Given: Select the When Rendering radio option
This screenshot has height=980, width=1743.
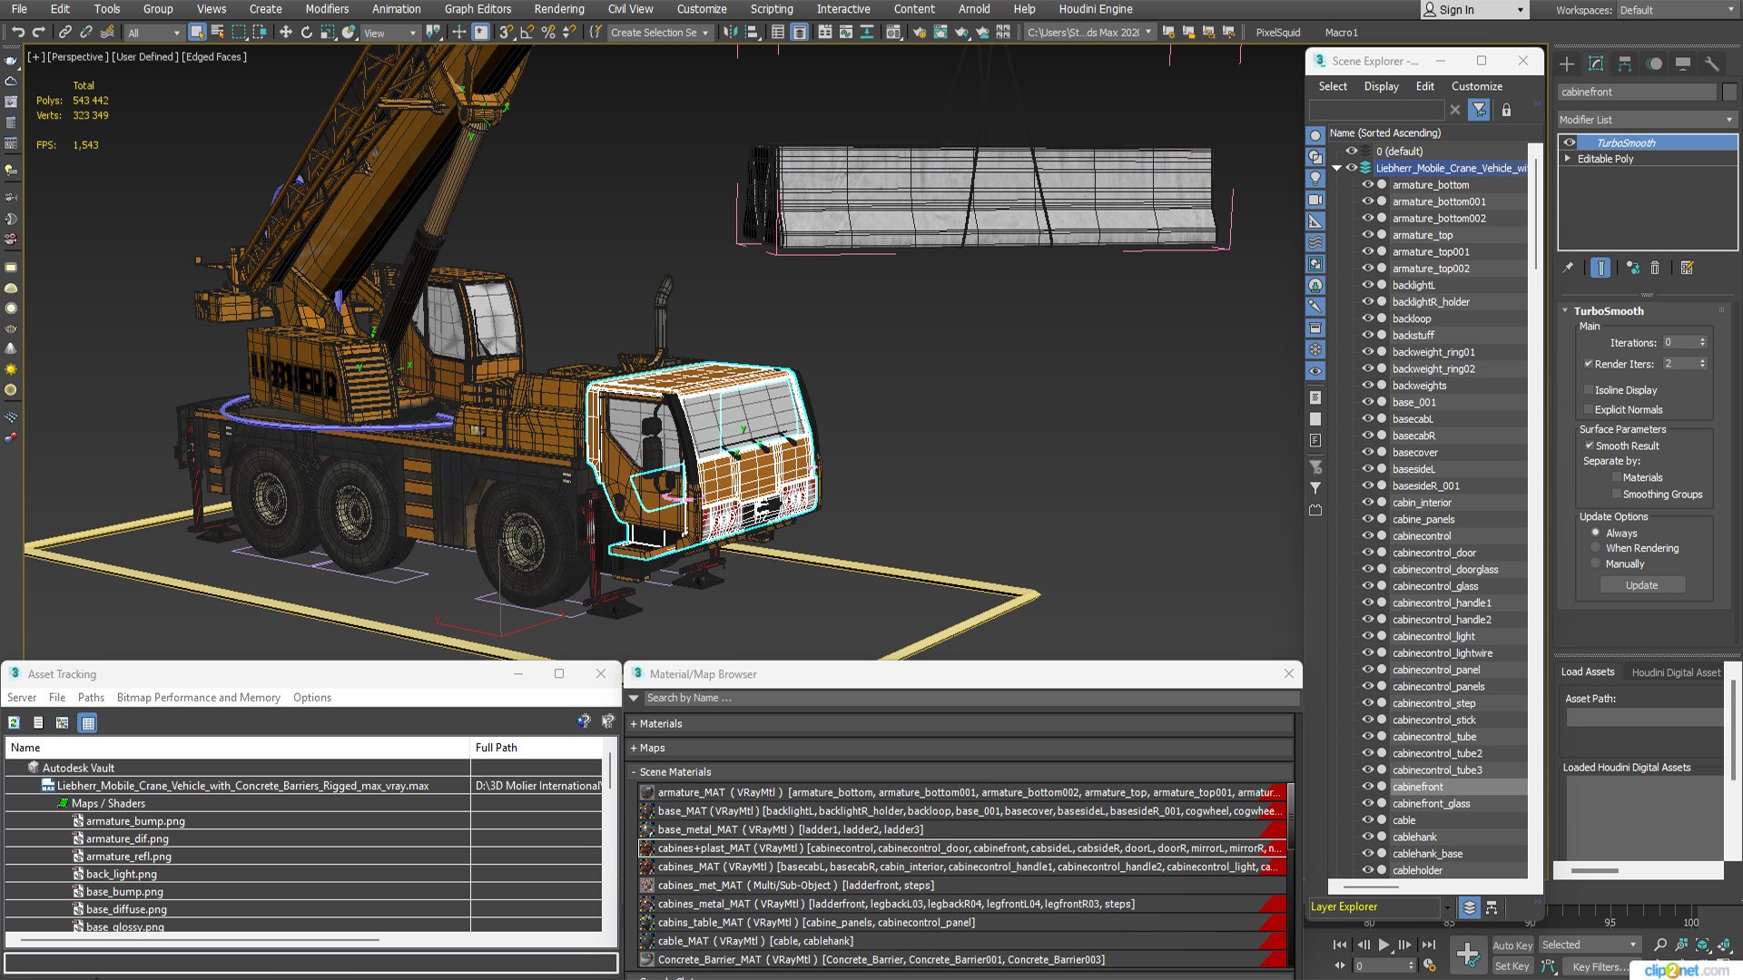Looking at the screenshot, I should (x=1595, y=548).
